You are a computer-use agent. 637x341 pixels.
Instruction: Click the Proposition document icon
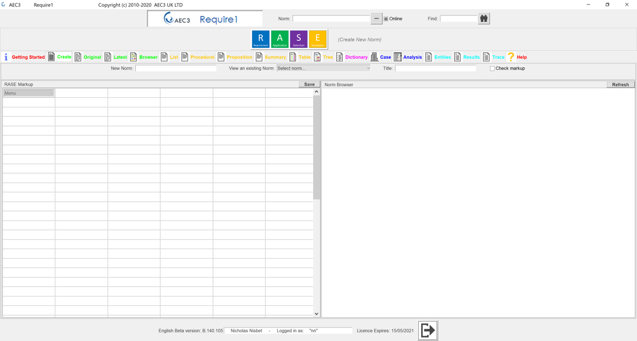point(221,57)
